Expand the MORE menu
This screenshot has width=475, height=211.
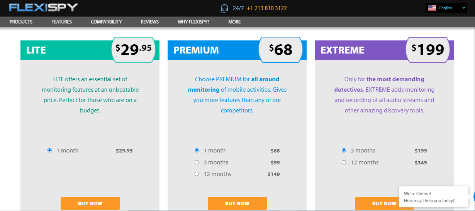coord(234,22)
